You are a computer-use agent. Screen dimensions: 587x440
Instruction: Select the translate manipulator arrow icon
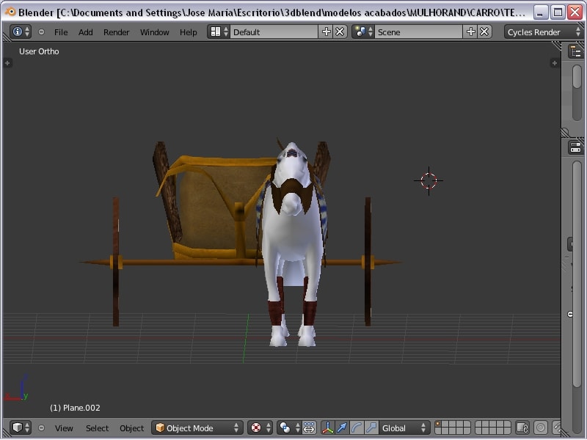(x=342, y=428)
